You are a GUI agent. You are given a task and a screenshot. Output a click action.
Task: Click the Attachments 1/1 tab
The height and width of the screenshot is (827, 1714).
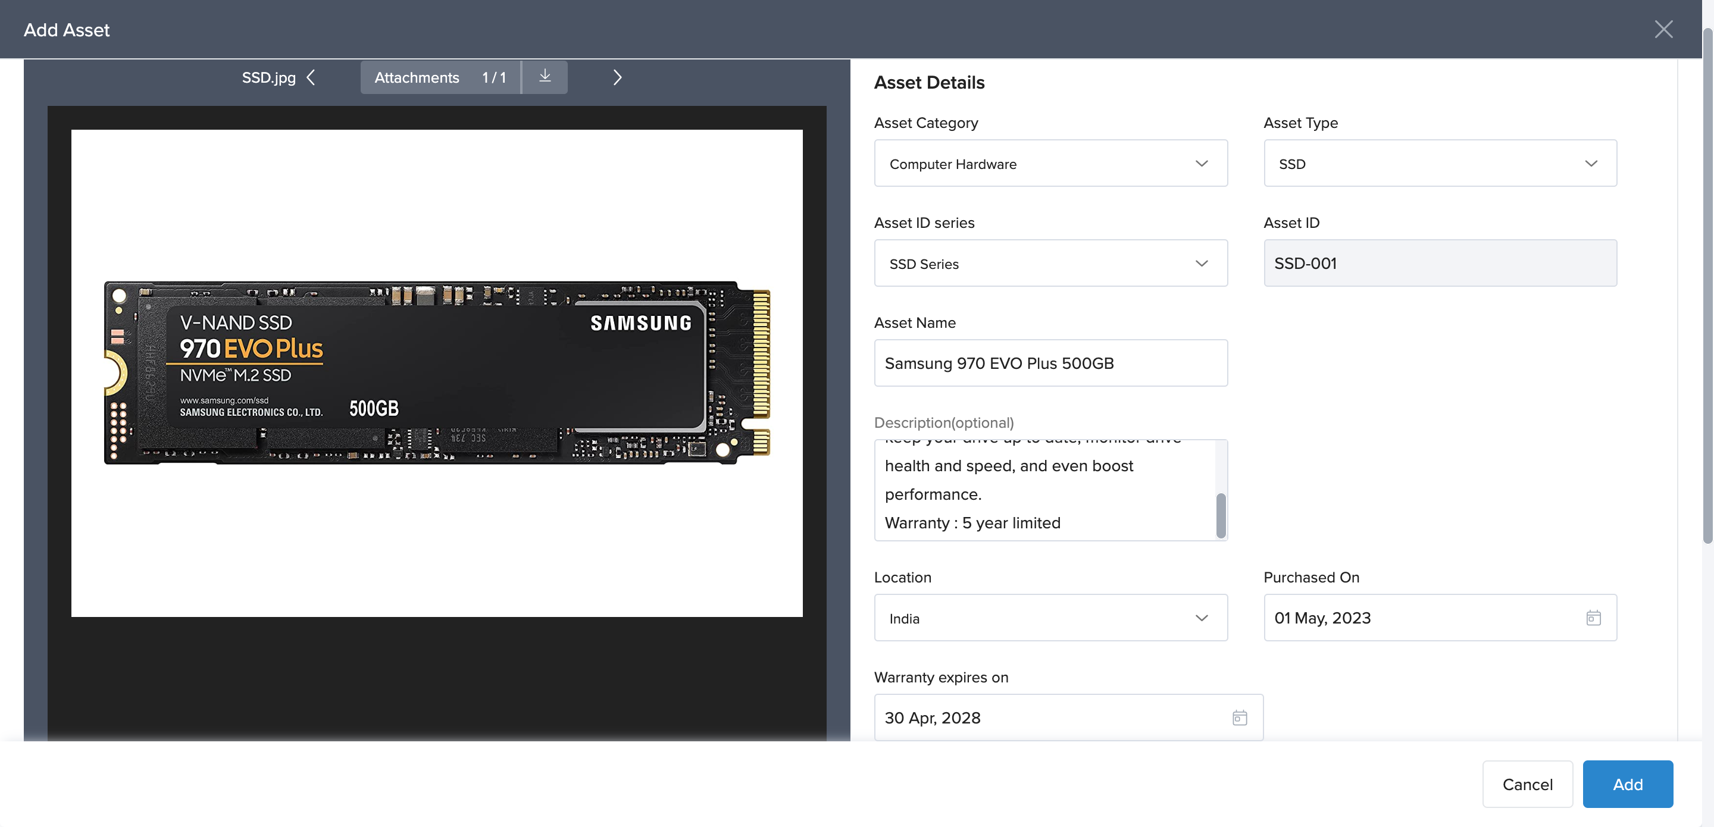coord(440,77)
